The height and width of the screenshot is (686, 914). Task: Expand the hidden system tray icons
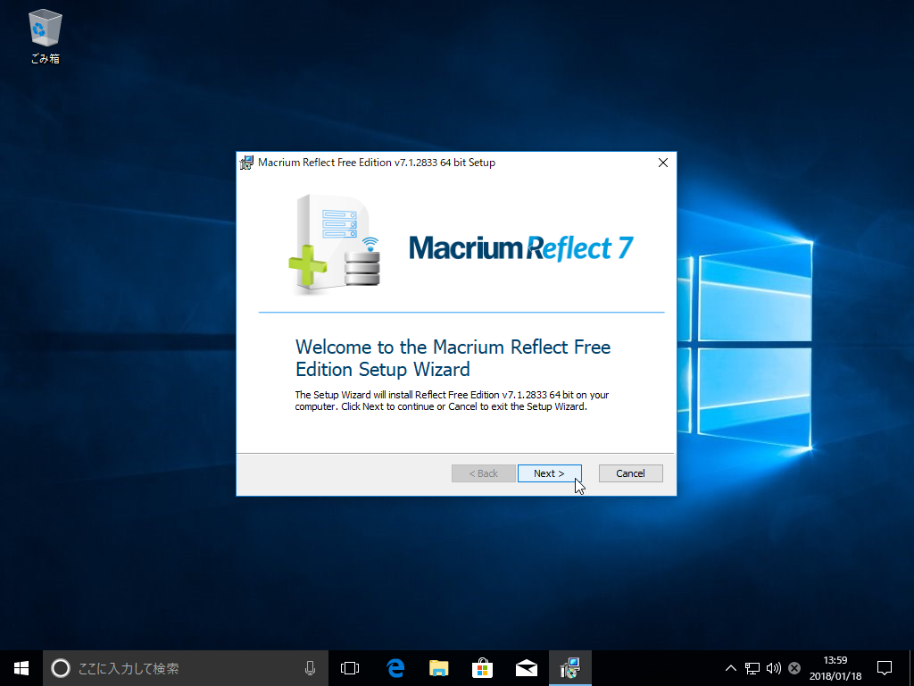(730, 668)
